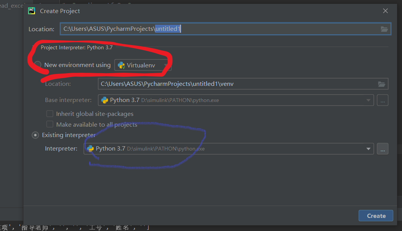Viewport: 402px width, 231px height.
Task: Click the project Location text field
Action: 225,29
